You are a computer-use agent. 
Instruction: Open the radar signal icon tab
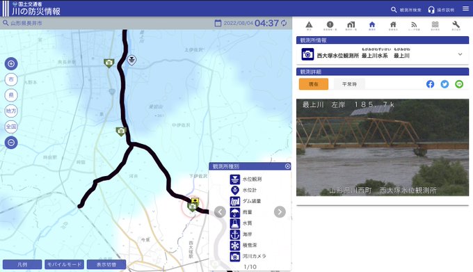(414, 26)
